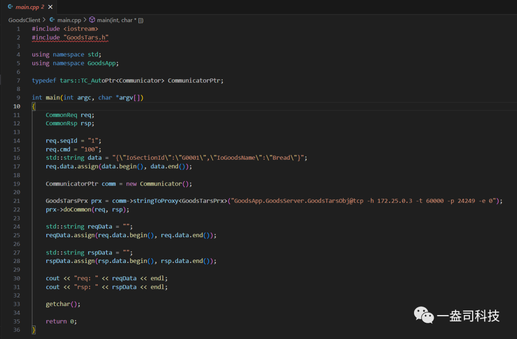This screenshot has height=339, width=517.
Task: Click the req.seqId = "1" line
Action: [74, 141]
